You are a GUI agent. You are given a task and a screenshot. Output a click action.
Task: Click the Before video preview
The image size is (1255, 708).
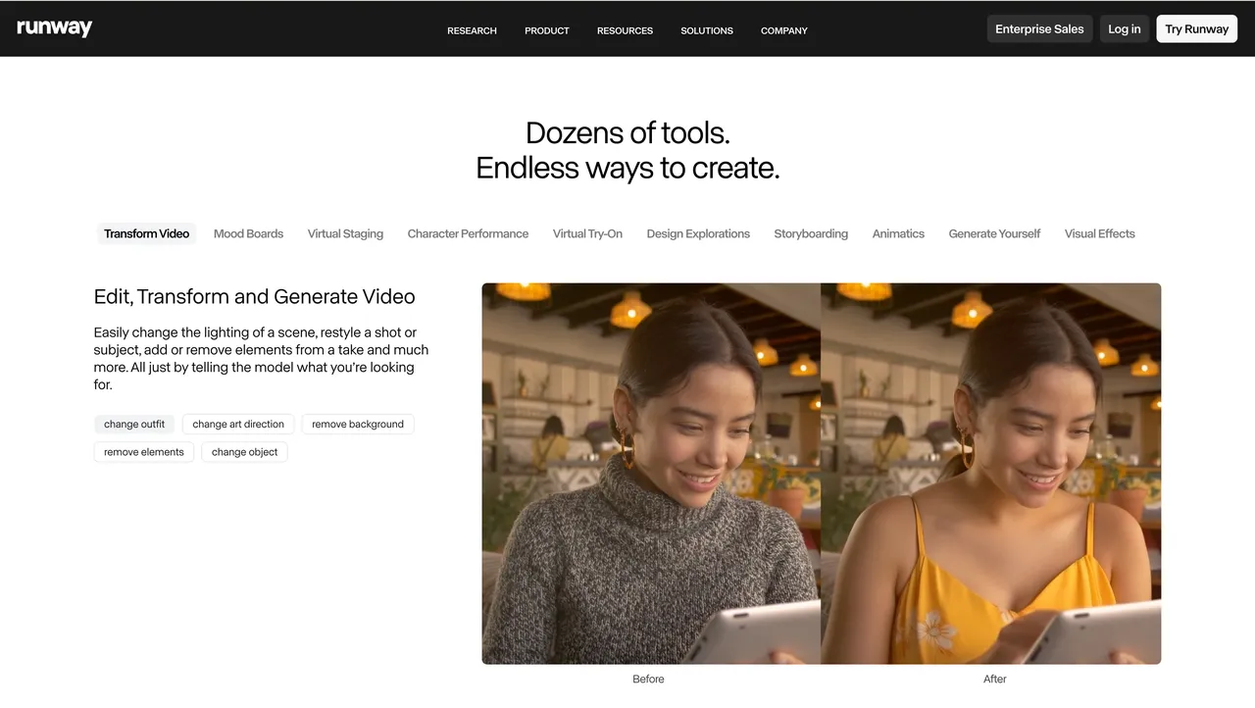click(x=651, y=474)
